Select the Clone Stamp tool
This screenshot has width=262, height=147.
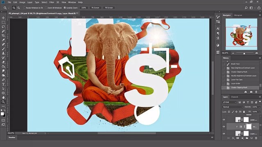[3, 53]
